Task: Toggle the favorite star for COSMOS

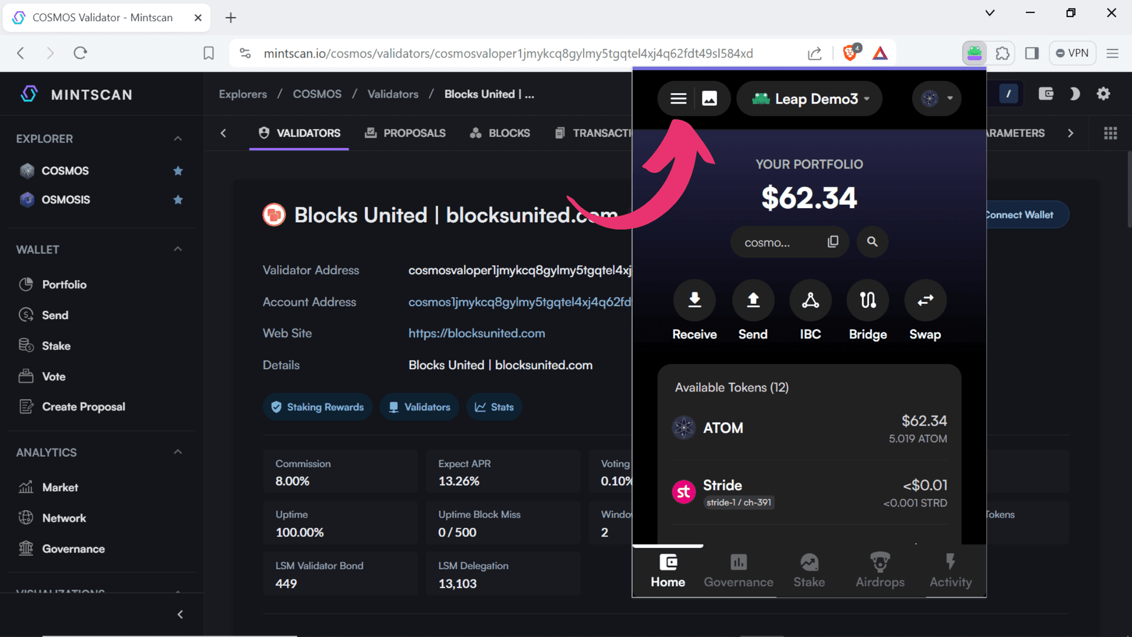Action: (178, 171)
